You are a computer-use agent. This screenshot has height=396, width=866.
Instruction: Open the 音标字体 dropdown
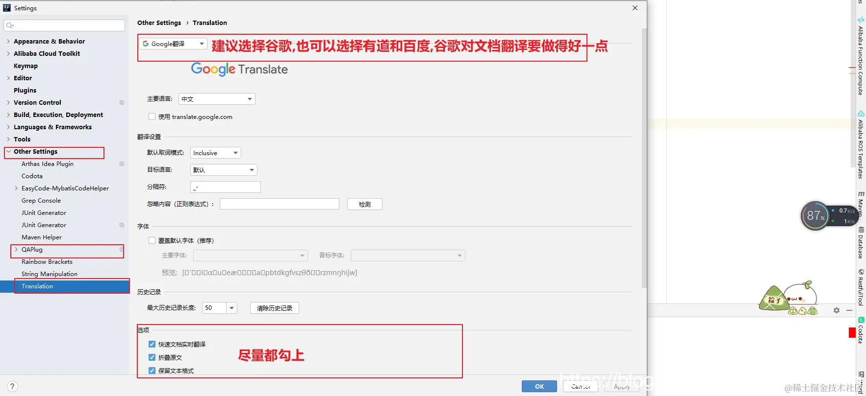(408, 256)
